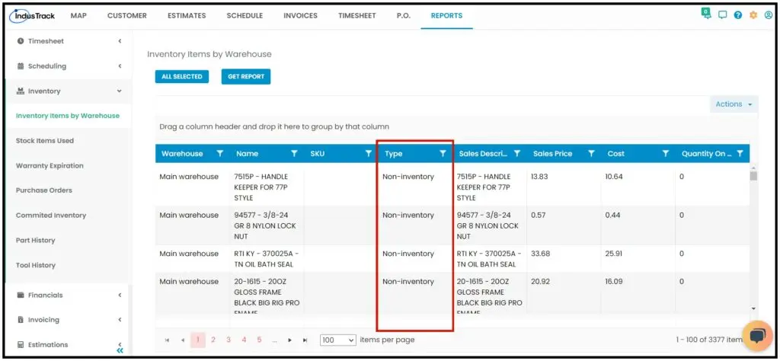The width and height of the screenshot is (780, 361).
Task: Expand the Invoicing sidebar section
Action: pyautogui.click(x=69, y=320)
